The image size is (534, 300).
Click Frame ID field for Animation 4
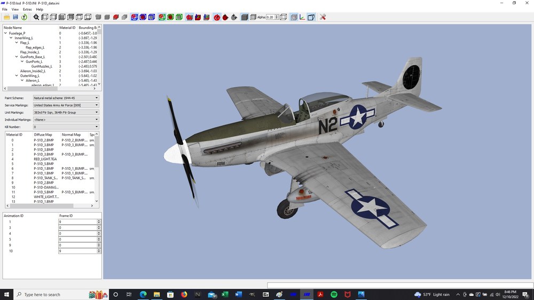[78, 233]
